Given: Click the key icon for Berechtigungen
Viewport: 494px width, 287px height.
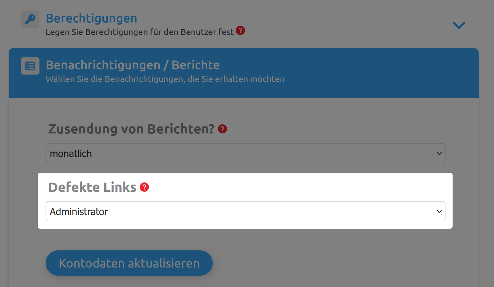Looking at the screenshot, I should (30, 19).
